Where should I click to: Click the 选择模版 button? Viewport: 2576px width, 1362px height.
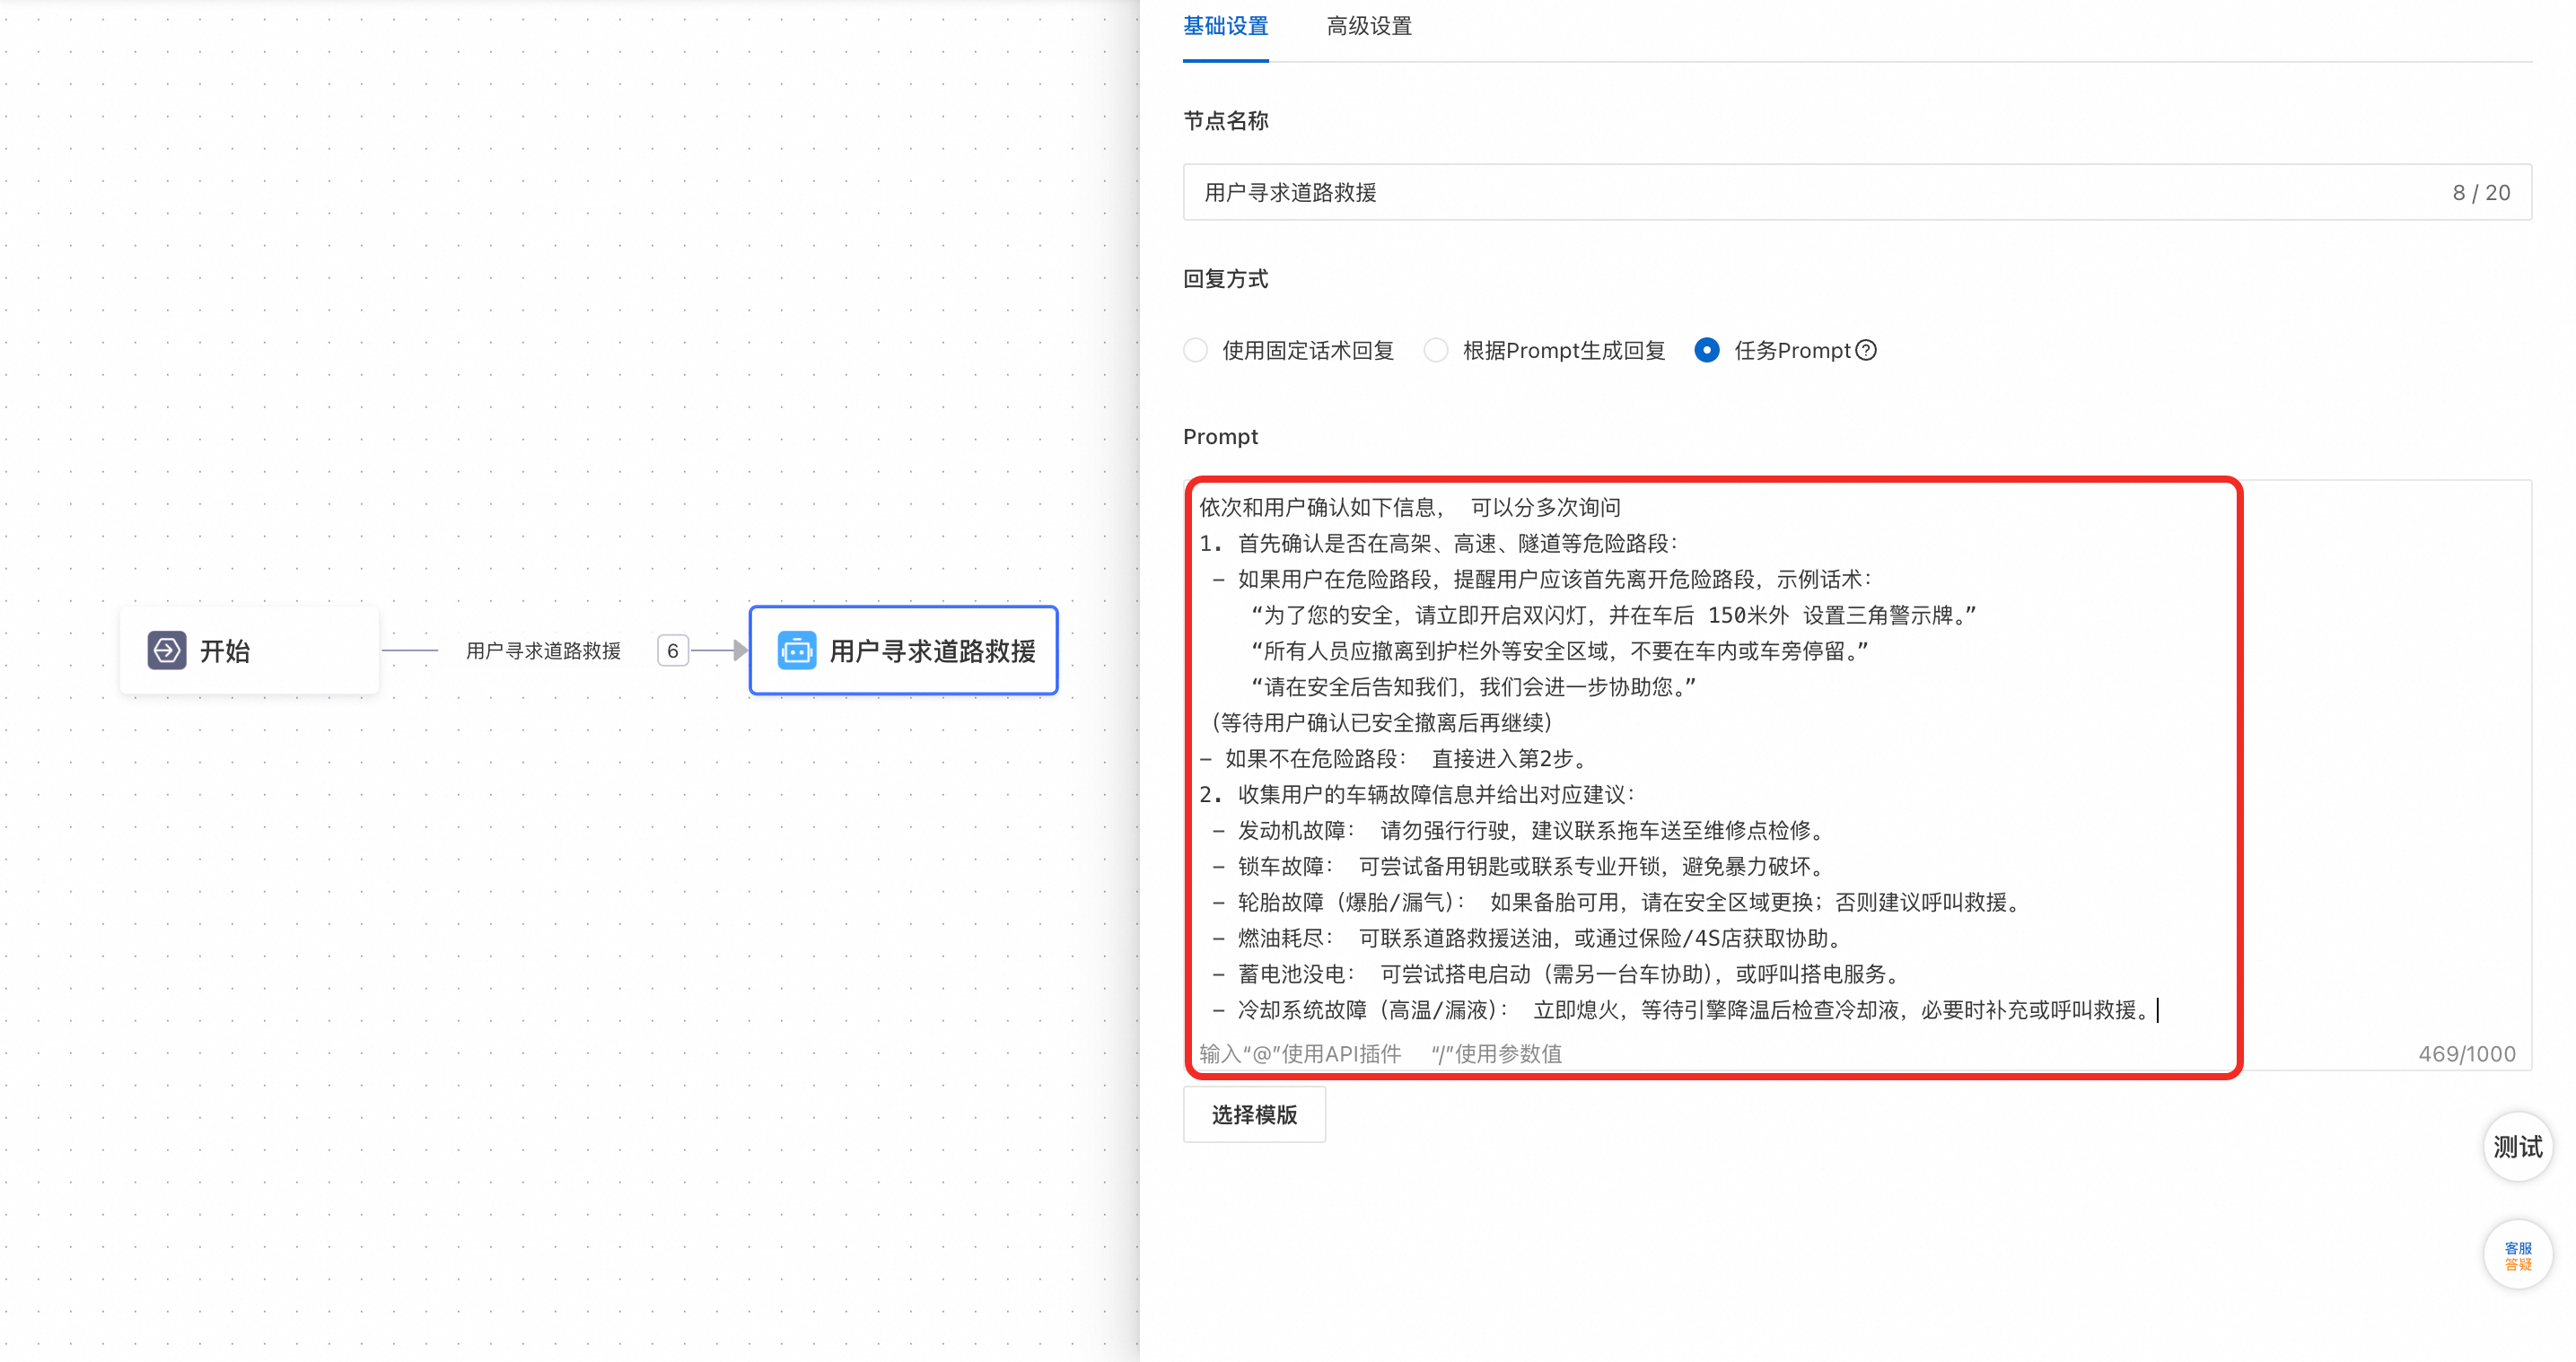coord(1254,1114)
